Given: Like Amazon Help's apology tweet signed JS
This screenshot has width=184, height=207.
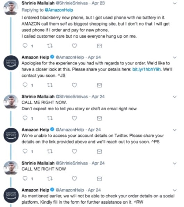Looking at the screenshot, I should click(74, 85).
